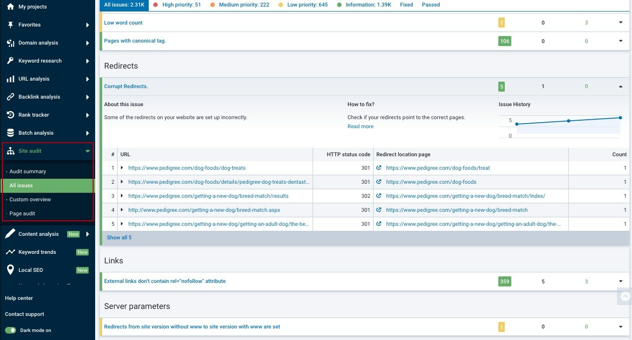Image resolution: width=632 pixels, height=340 pixels.
Task: Filter by High priority: 51
Action: click(177, 5)
